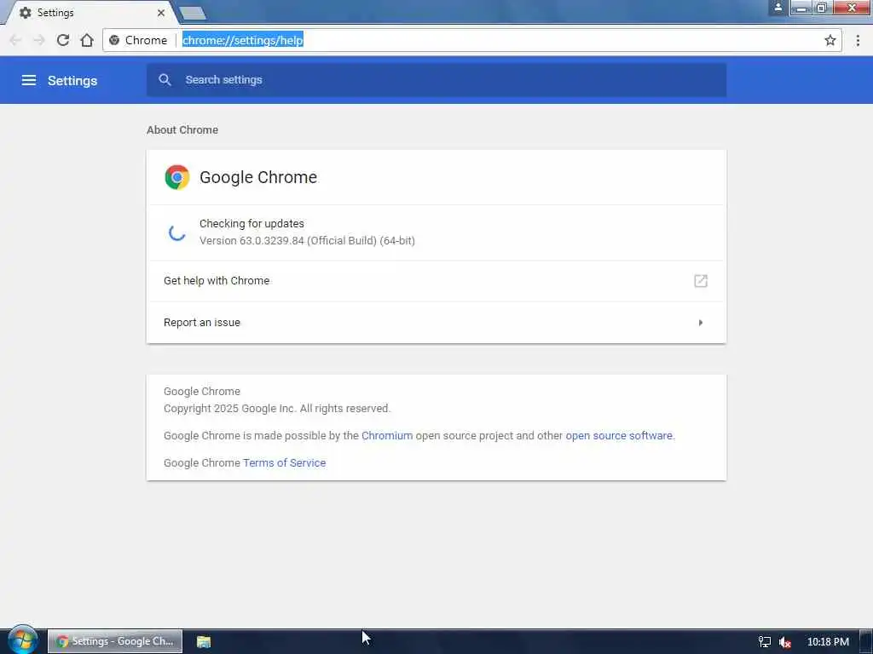Click the profile person icon in title bar
This screenshot has width=873, height=654.
point(778,7)
